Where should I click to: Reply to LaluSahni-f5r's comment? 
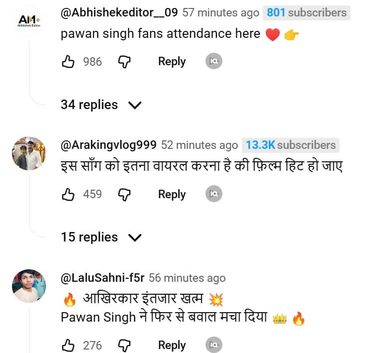coord(172,345)
